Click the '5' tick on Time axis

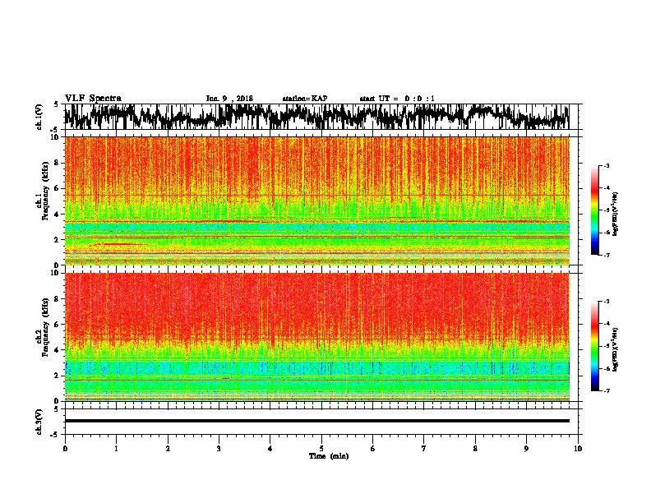pos(321,449)
